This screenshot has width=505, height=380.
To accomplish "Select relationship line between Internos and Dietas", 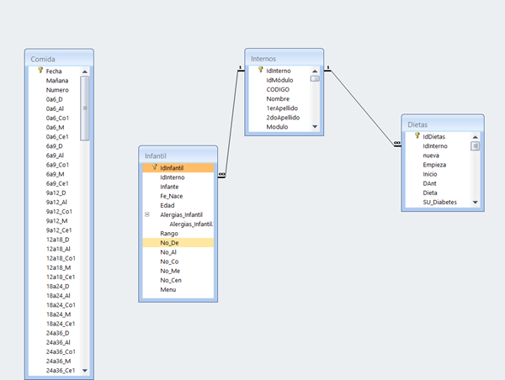I will click(x=362, y=107).
